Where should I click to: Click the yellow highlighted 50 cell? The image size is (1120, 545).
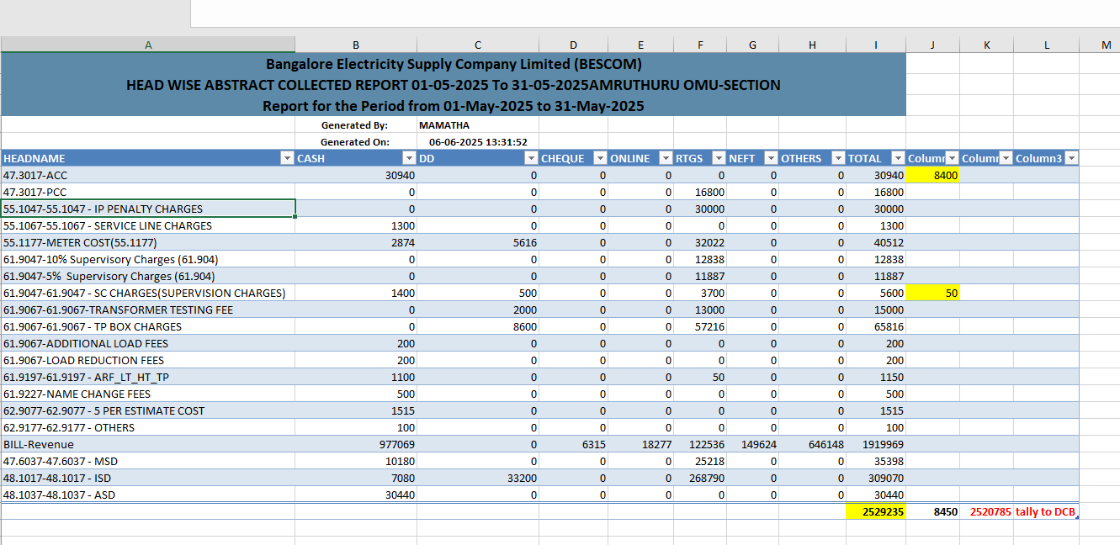tap(932, 293)
